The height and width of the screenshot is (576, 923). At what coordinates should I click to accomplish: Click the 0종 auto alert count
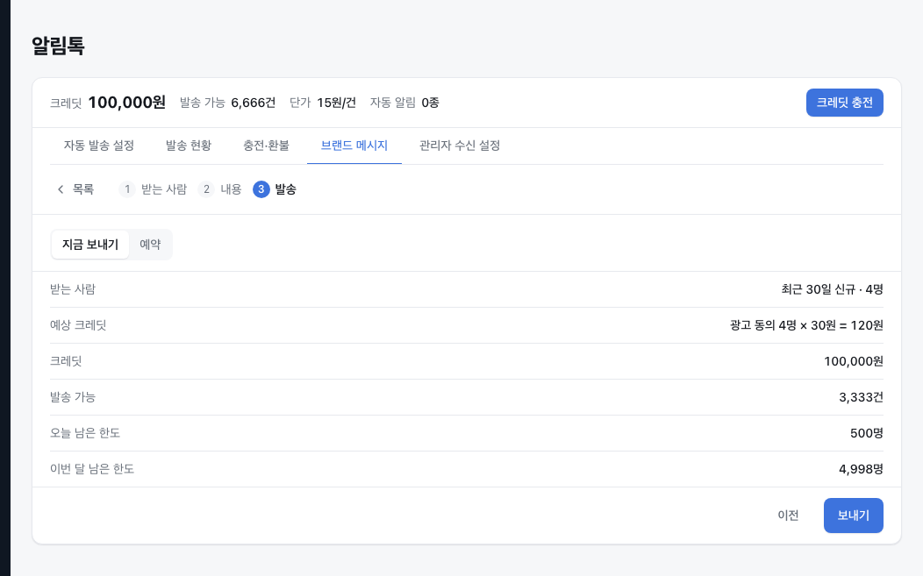tap(430, 103)
